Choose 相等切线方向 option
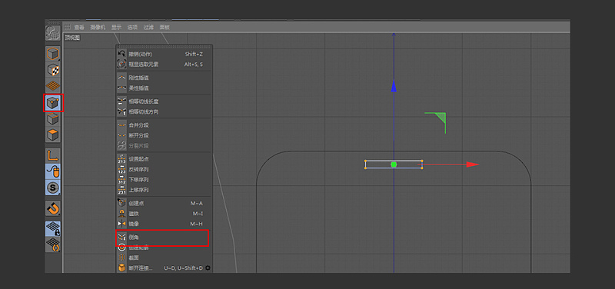 click(165, 111)
